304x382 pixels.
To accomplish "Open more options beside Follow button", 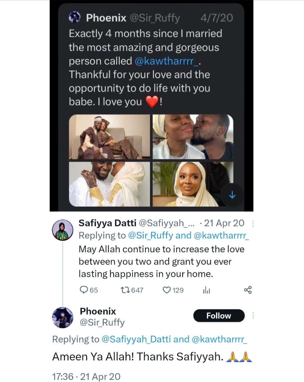I will 253,315.
